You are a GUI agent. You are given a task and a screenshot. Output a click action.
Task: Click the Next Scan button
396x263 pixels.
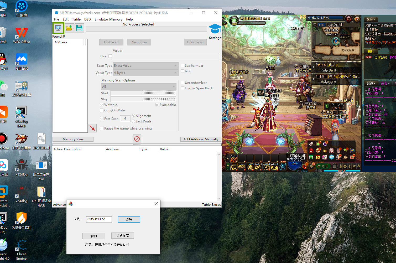coord(139,42)
